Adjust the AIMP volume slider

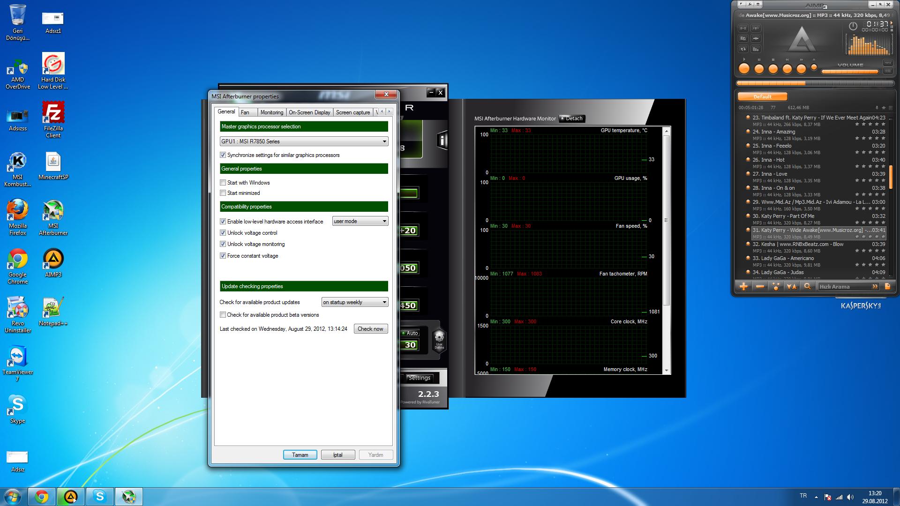[x=850, y=72]
